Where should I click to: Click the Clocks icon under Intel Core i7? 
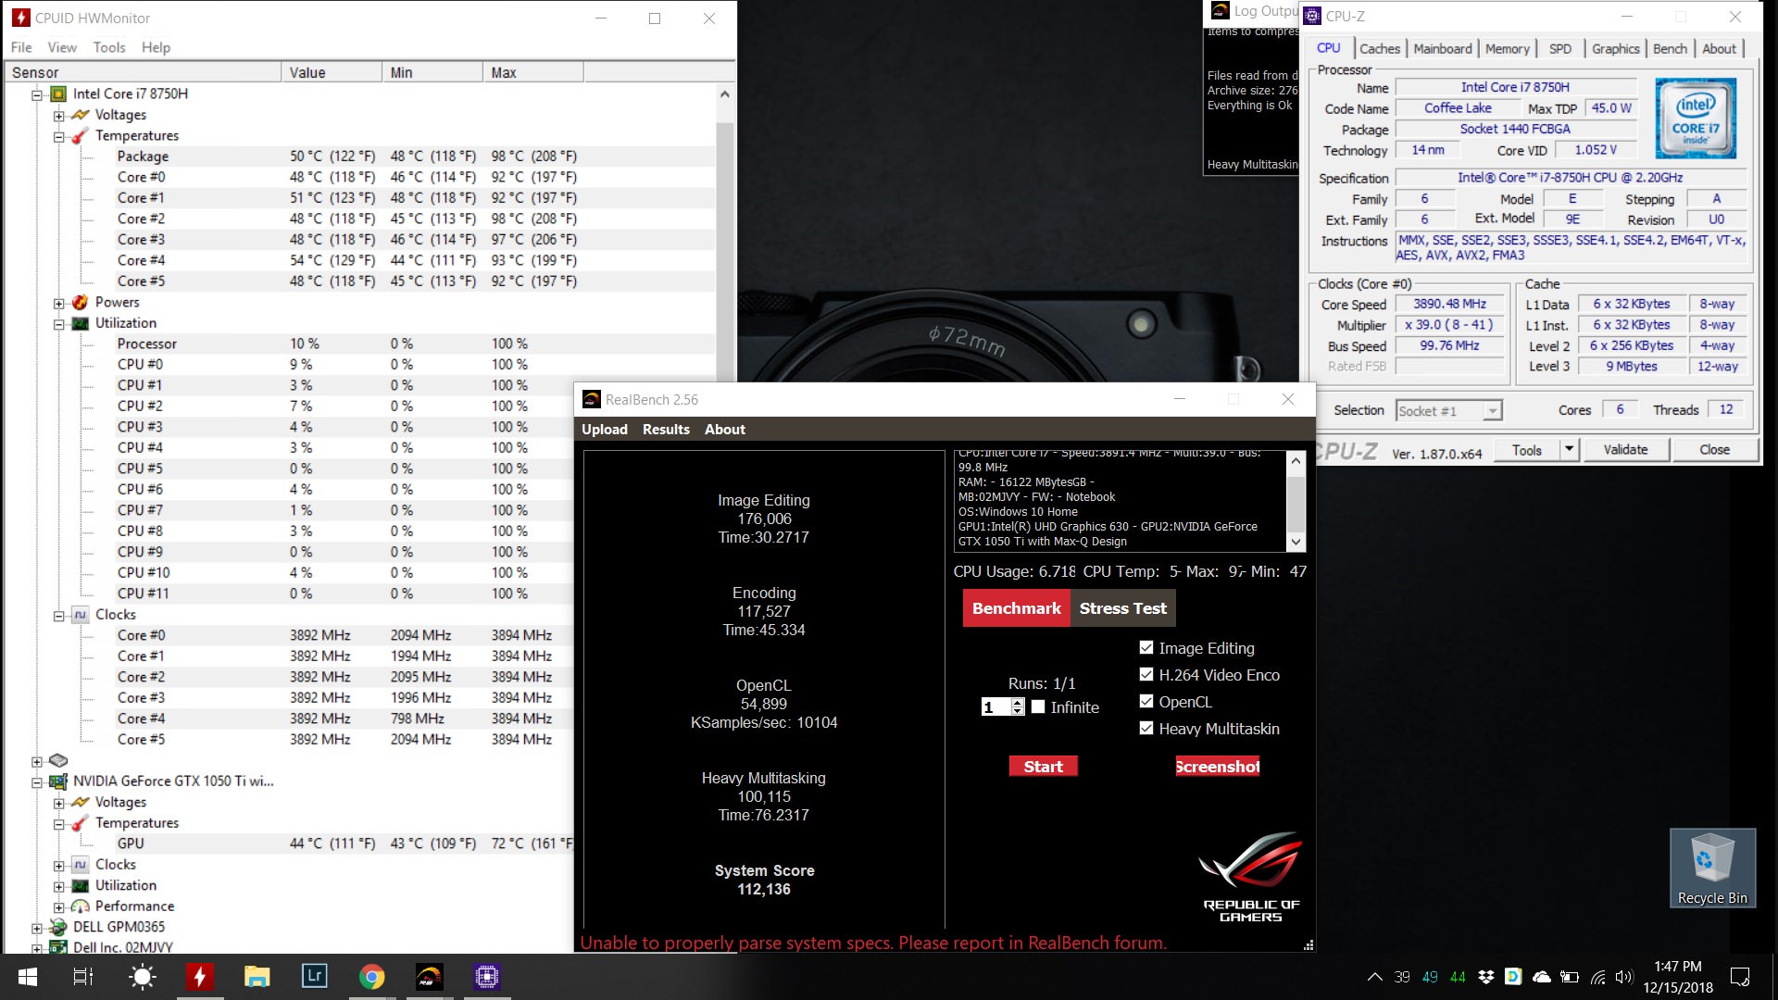pos(81,615)
